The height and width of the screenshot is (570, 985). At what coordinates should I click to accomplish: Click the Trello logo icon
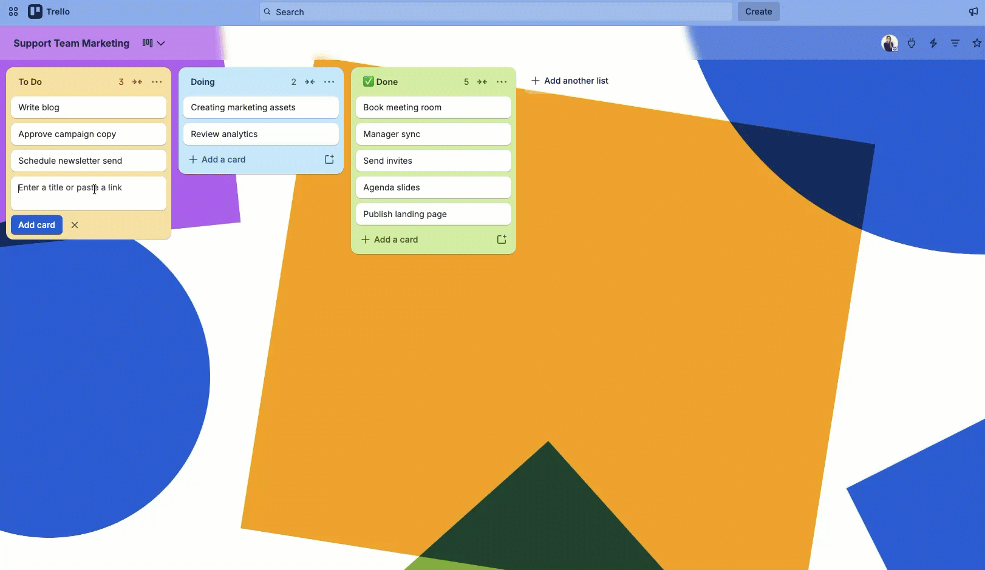point(35,12)
